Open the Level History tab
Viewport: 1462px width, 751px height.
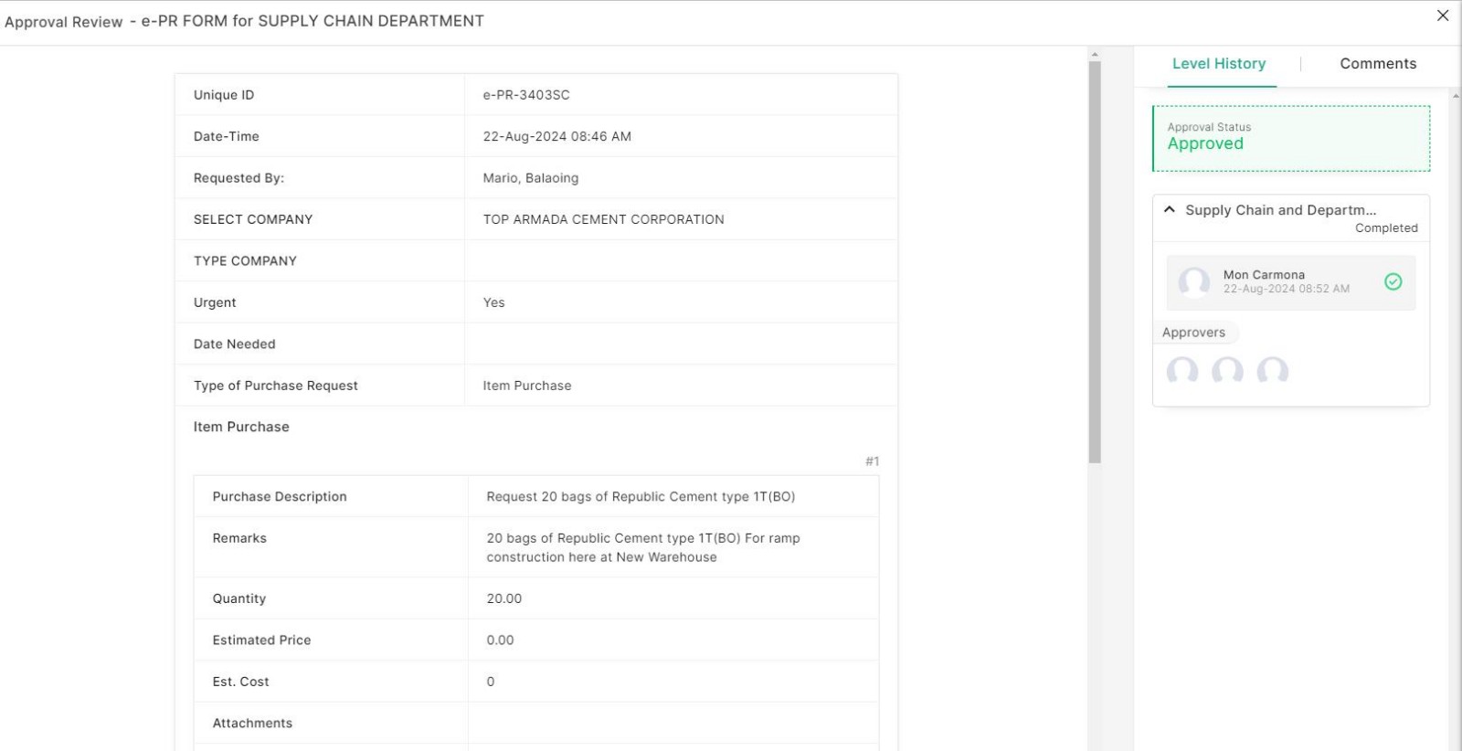point(1219,64)
